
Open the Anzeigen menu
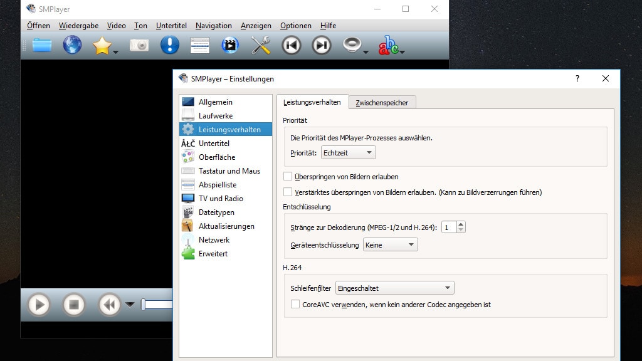[256, 25]
